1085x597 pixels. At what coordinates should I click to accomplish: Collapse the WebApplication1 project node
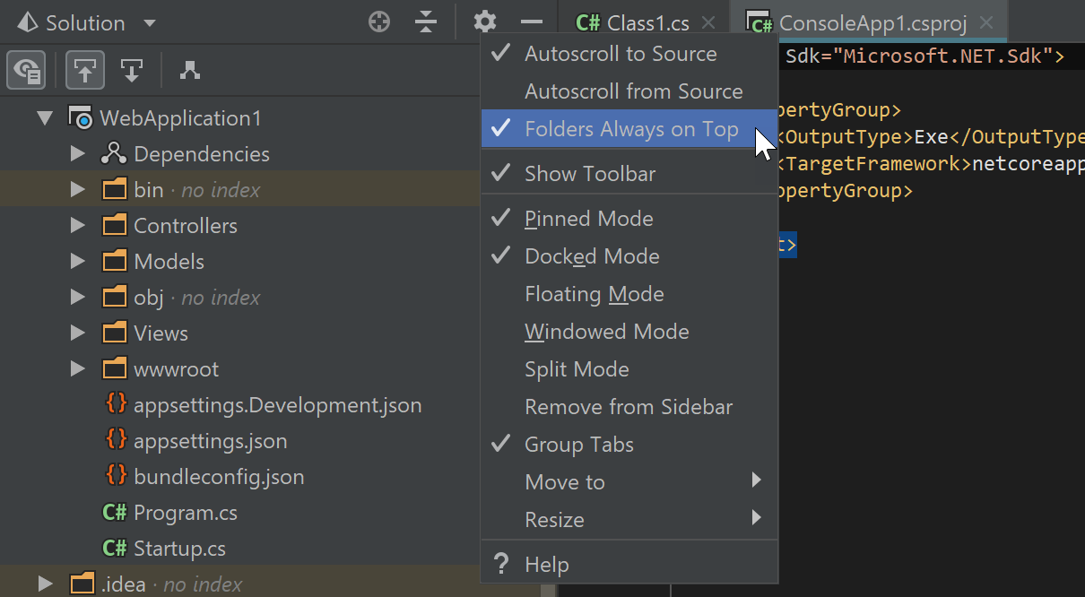click(45, 118)
